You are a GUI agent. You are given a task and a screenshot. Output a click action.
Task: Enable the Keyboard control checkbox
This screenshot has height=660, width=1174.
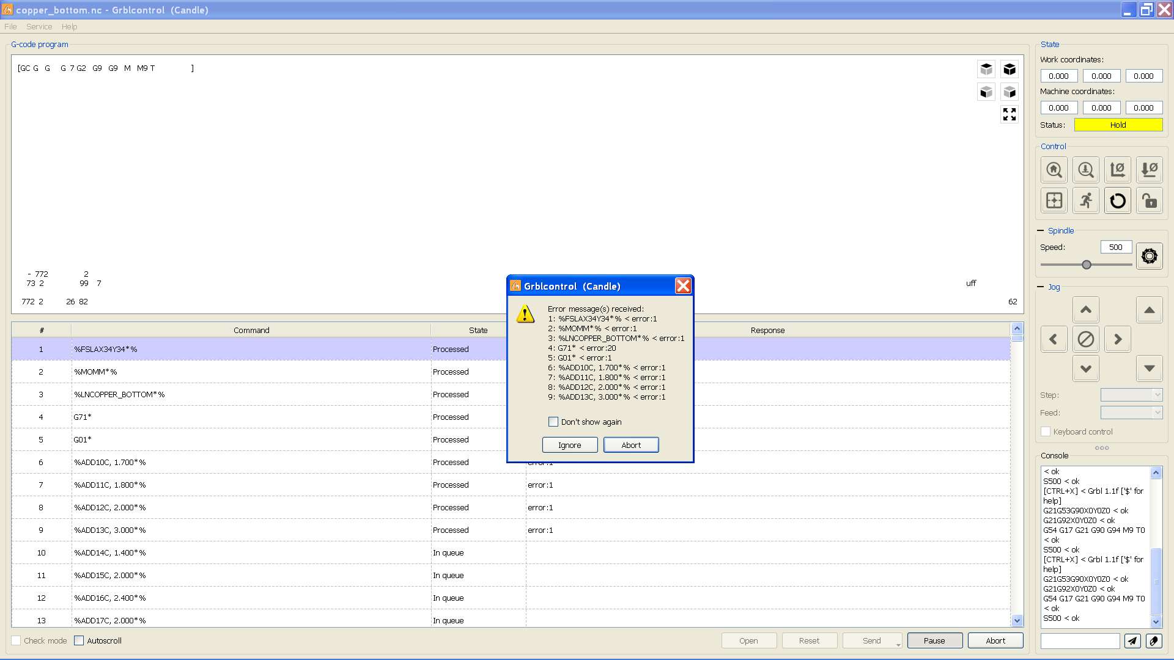(1046, 431)
